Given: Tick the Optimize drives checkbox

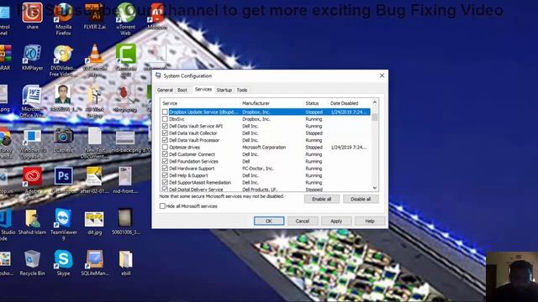Looking at the screenshot, I should pyautogui.click(x=165, y=148).
